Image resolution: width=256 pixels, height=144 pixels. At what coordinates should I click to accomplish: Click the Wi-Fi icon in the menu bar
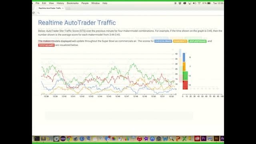(x=199, y=3)
